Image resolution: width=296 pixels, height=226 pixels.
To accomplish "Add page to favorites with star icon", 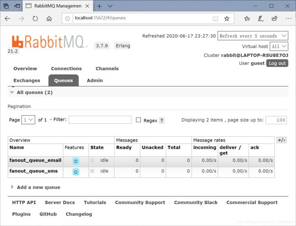I will (x=227, y=19).
